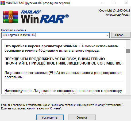The height and width of the screenshot is (121, 131).
Task: Click the 'Александр Рошал' author text
Action: click(x=118, y=15)
